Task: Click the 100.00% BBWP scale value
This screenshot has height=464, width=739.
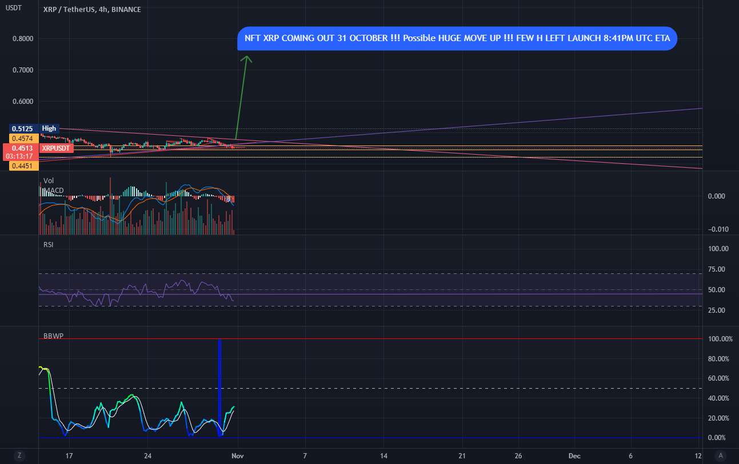Action: point(719,339)
